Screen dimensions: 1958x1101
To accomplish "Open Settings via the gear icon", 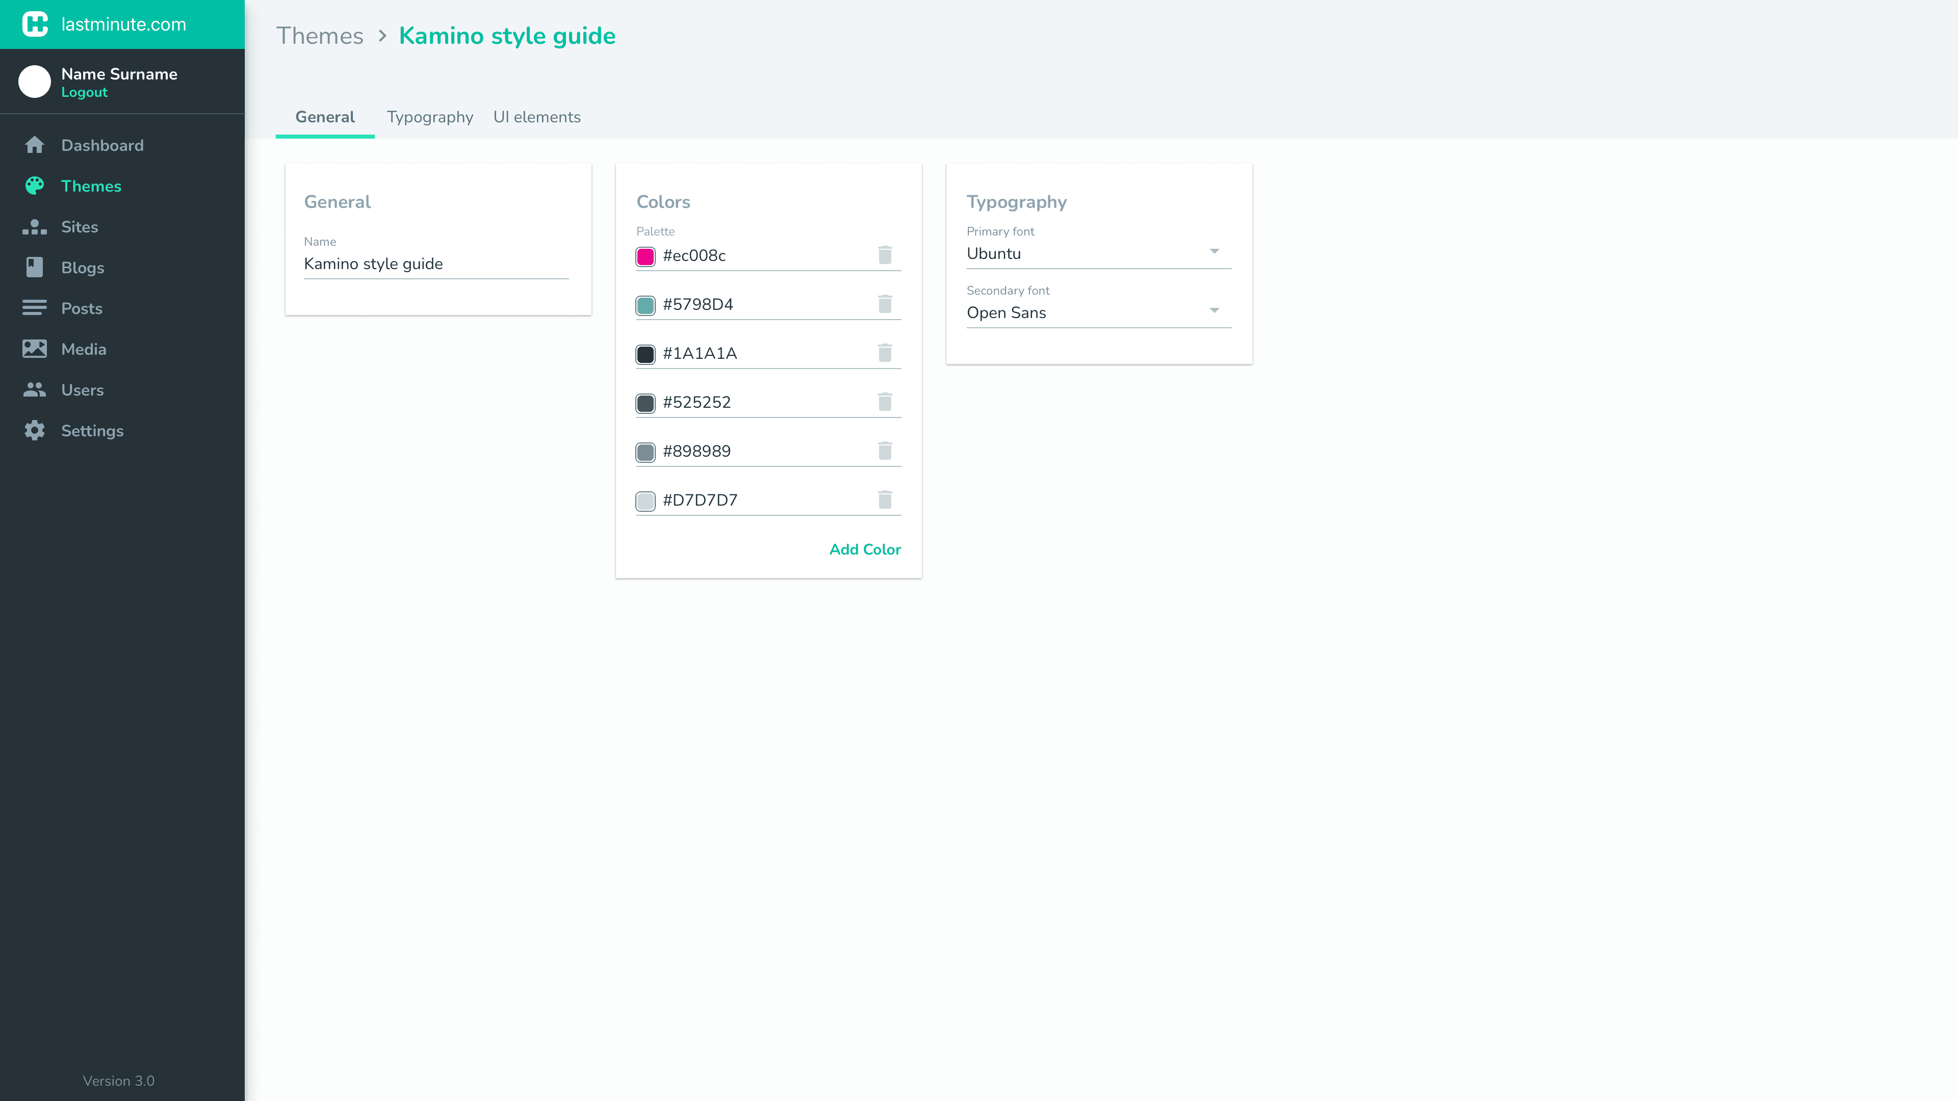I will [x=34, y=431].
